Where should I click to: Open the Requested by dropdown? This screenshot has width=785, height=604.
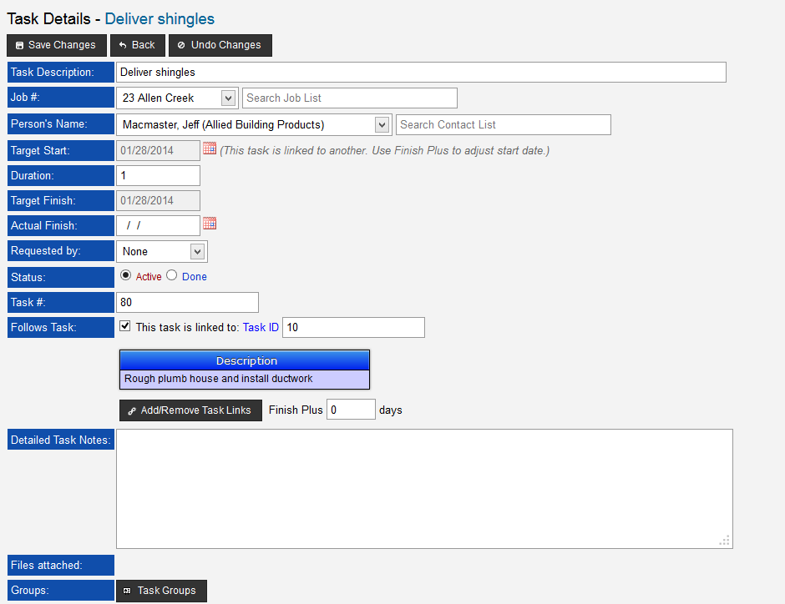click(197, 251)
